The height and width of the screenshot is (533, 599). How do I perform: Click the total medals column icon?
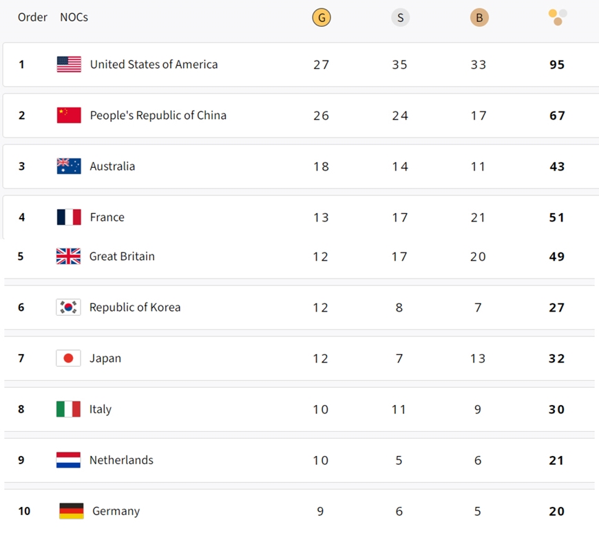pos(558,17)
